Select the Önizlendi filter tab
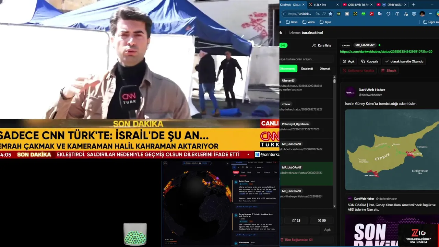Viewport: 439px width, 247px height. (307, 69)
